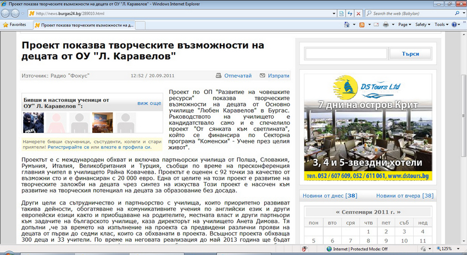467x255 pixels.
Task: Click the Babylon web search box
Action: [x=409, y=13]
